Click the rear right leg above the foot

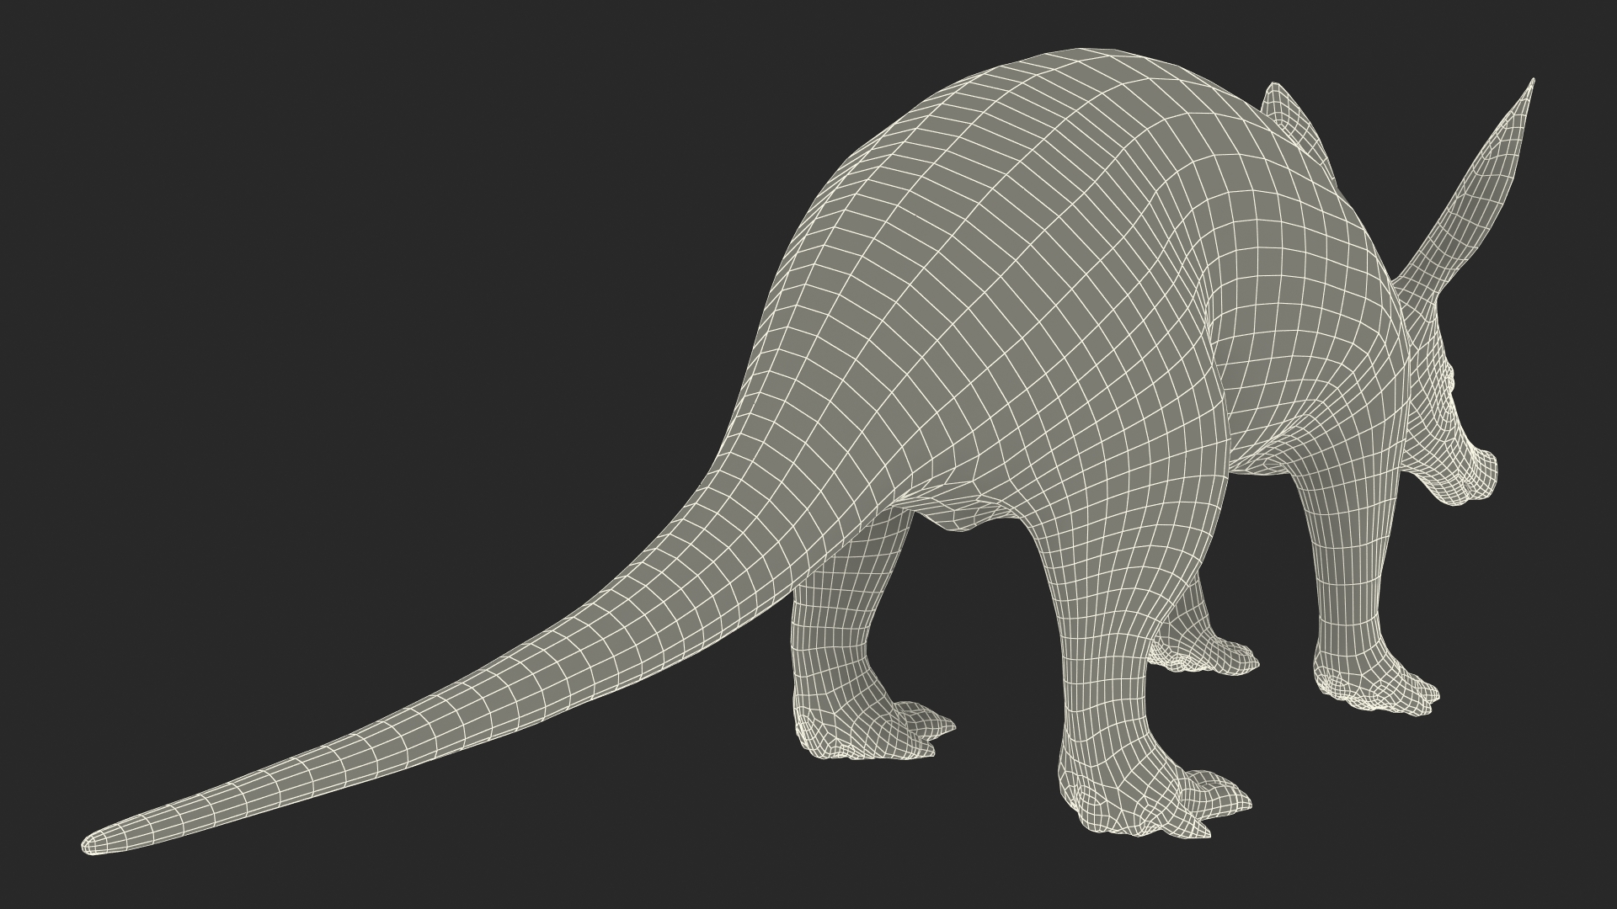(834, 640)
